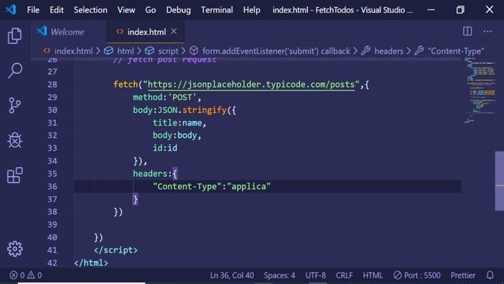The height and width of the screenshot is (284, 504).
Task: Click the vertical scrollbar thumb
Action: pos(499,181)
